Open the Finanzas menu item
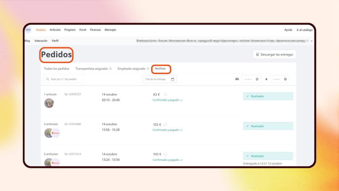 pyautogui.click(x=95, y=30)
